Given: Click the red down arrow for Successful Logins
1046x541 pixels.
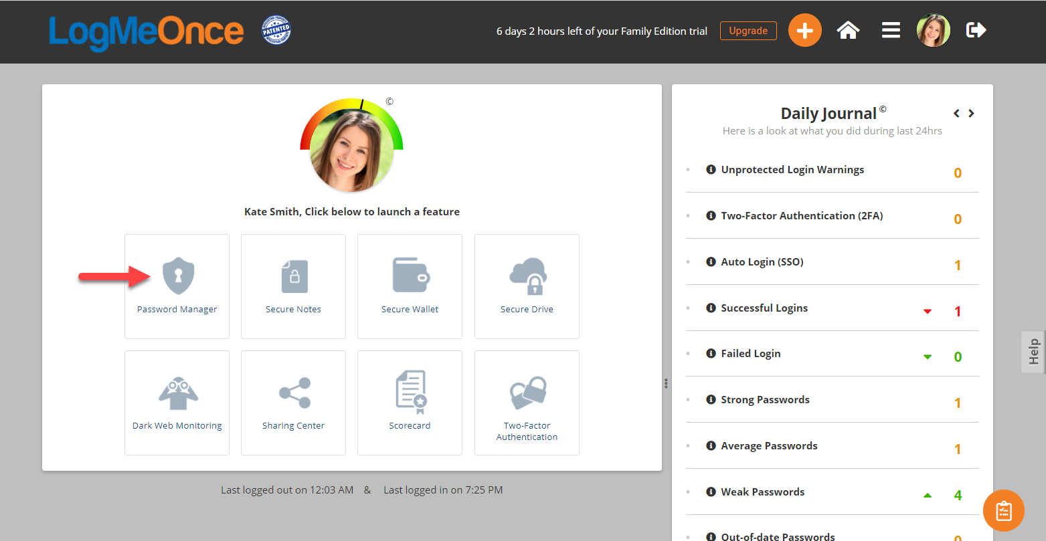Looking at the screenshot, I should (x=928, y=312).
